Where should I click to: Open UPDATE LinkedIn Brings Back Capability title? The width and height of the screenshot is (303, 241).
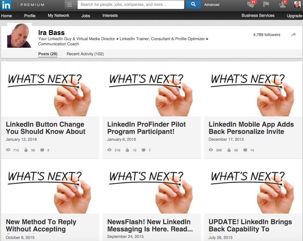pos(250,225)
